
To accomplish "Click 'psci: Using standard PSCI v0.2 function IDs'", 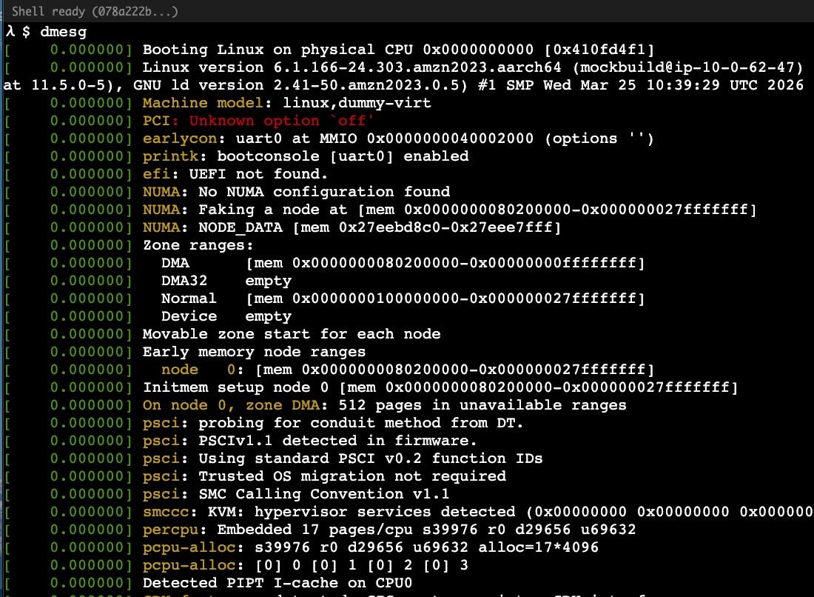I will point(343,458).
